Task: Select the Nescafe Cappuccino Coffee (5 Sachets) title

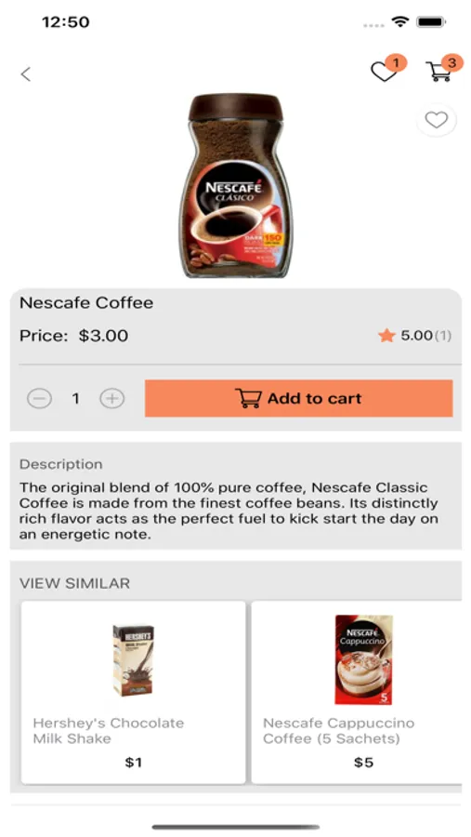Action: click(339, 731)
